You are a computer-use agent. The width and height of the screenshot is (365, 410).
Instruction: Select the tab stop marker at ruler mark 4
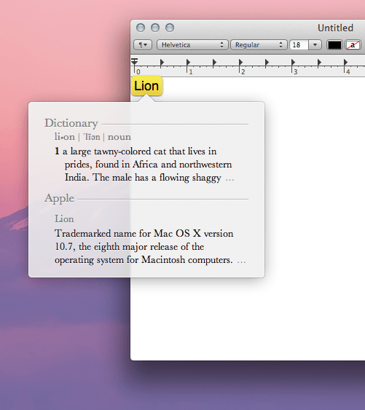(345, 62)
